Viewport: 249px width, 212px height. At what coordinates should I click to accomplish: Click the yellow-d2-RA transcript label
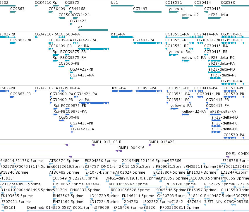pyautogui.click(x=194, y=58)
